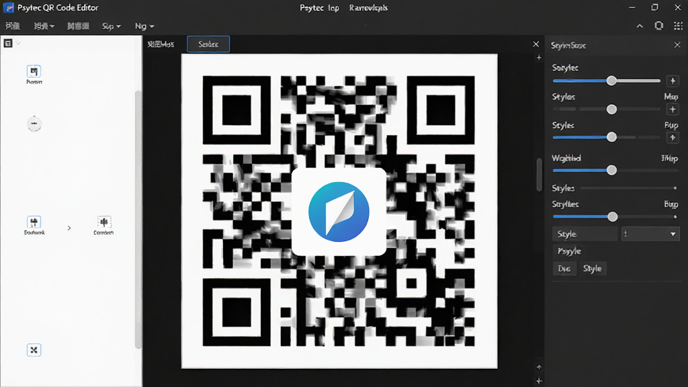
Task: Click the plus button under the Map label
Action: [x=672, y=110]
